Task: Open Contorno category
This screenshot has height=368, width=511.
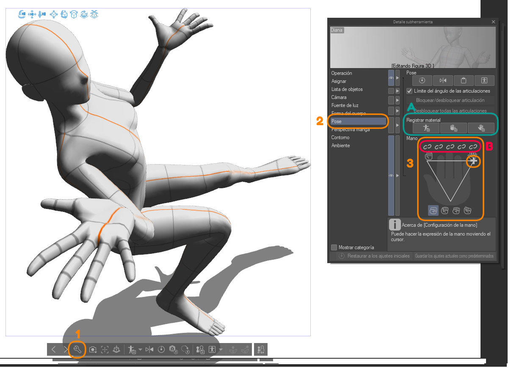Action: (x=340, y=137)
